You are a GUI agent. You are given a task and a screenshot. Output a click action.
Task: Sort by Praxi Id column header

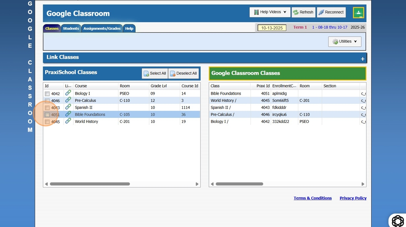coord(261,86)
